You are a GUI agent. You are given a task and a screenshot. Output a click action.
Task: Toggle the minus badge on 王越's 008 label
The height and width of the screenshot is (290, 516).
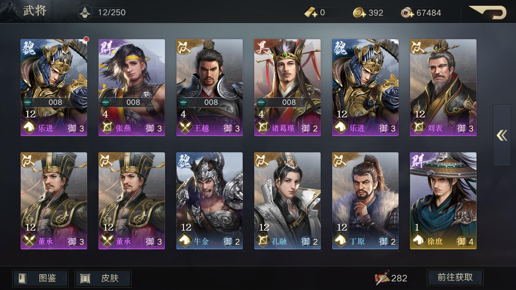pos(183,102)
